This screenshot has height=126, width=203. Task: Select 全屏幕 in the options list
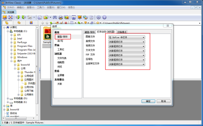[x=61, y=75]
